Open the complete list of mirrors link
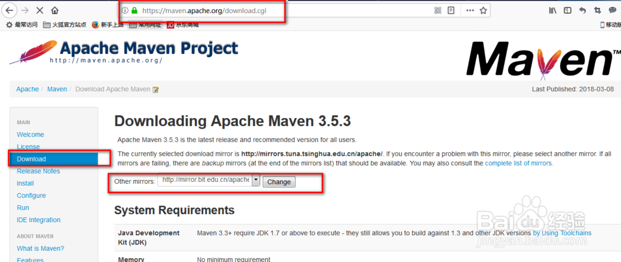The width and height of the screenshot is (621, 262). [519, 163]
